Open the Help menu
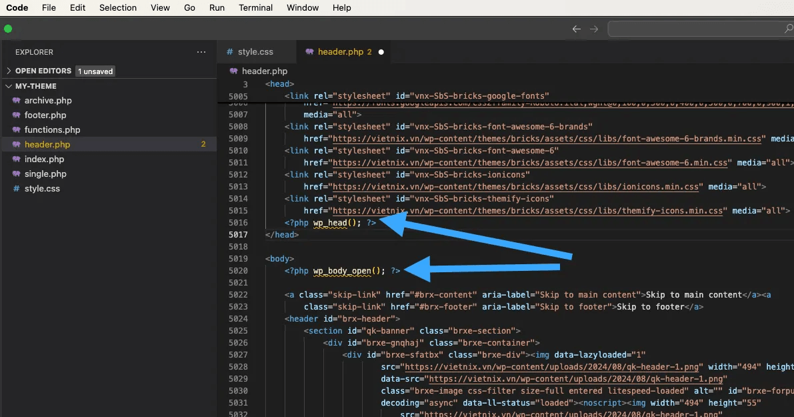 (342, 7)
